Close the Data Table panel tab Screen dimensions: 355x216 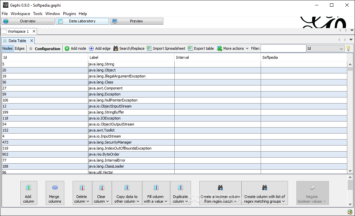click(32, 41)
